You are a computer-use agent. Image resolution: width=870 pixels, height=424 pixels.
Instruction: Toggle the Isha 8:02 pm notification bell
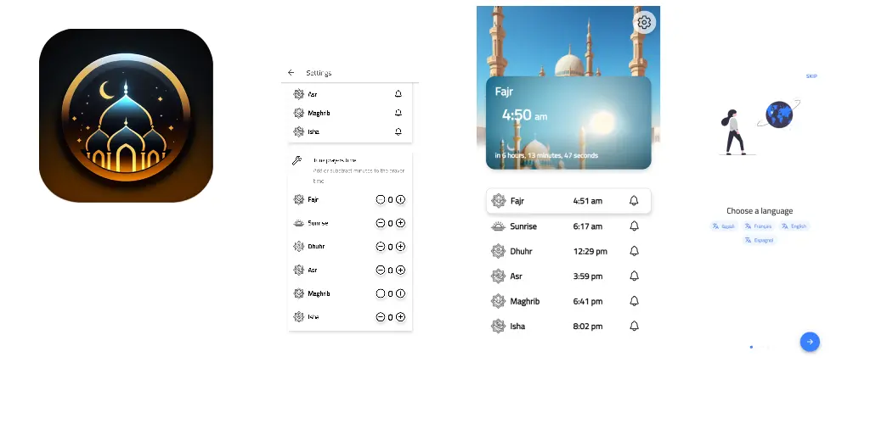tap(634, 326)
